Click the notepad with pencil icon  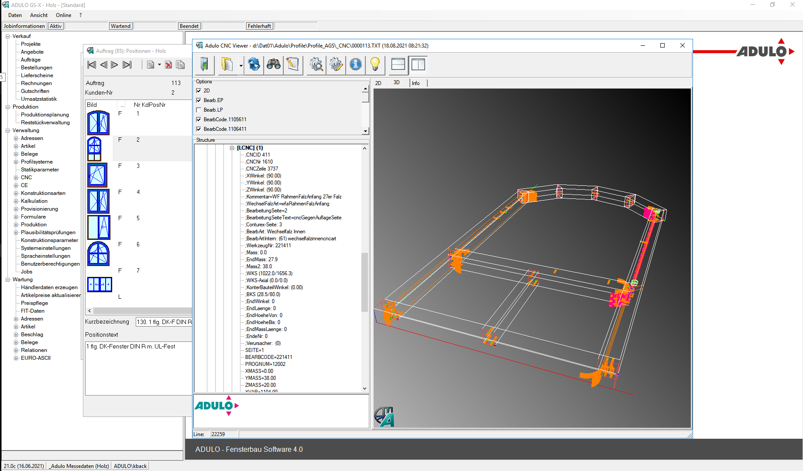293,65
